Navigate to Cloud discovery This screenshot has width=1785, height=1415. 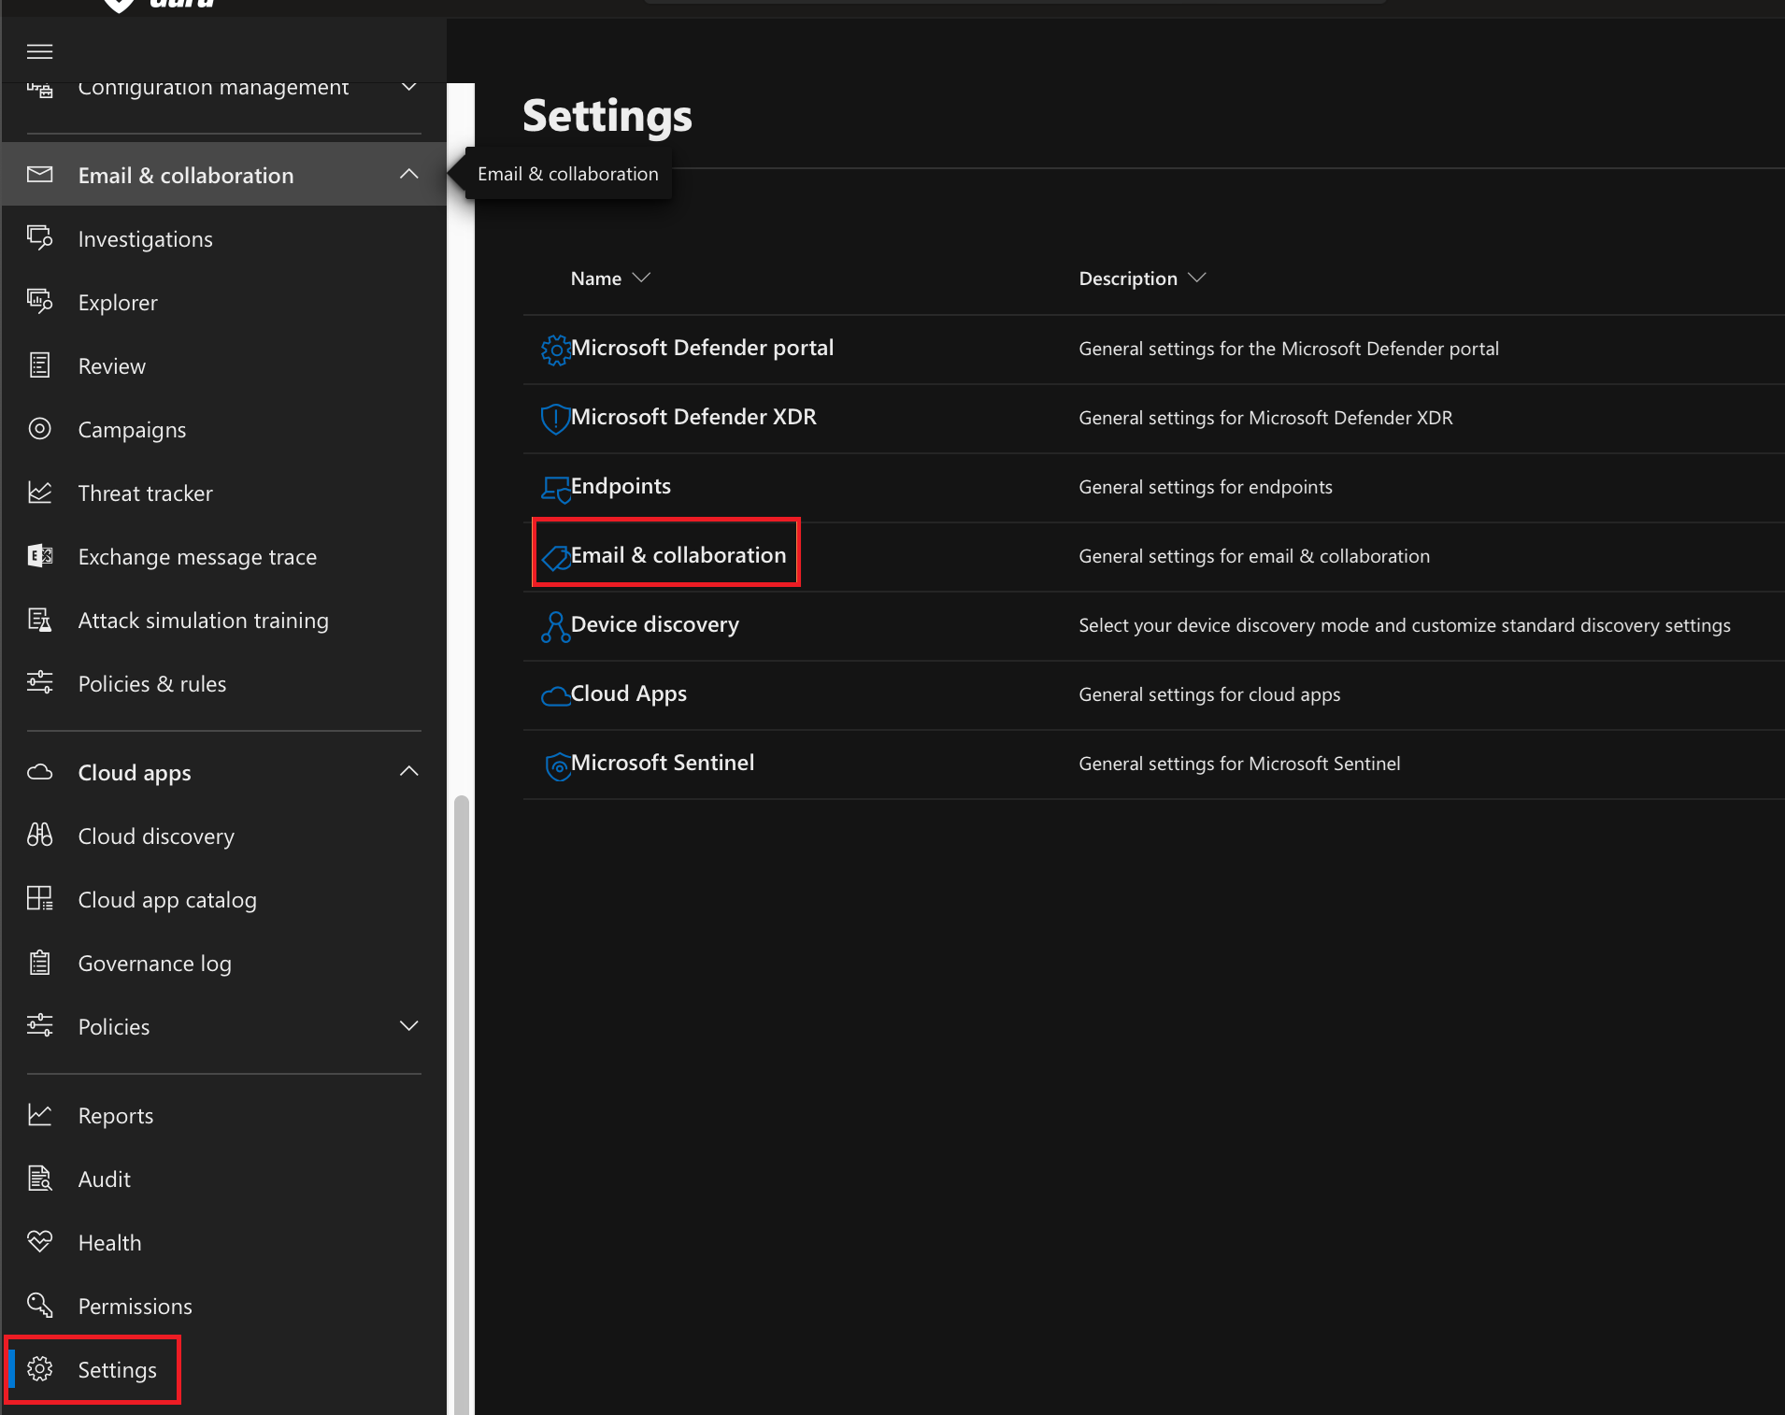point(156,836)
